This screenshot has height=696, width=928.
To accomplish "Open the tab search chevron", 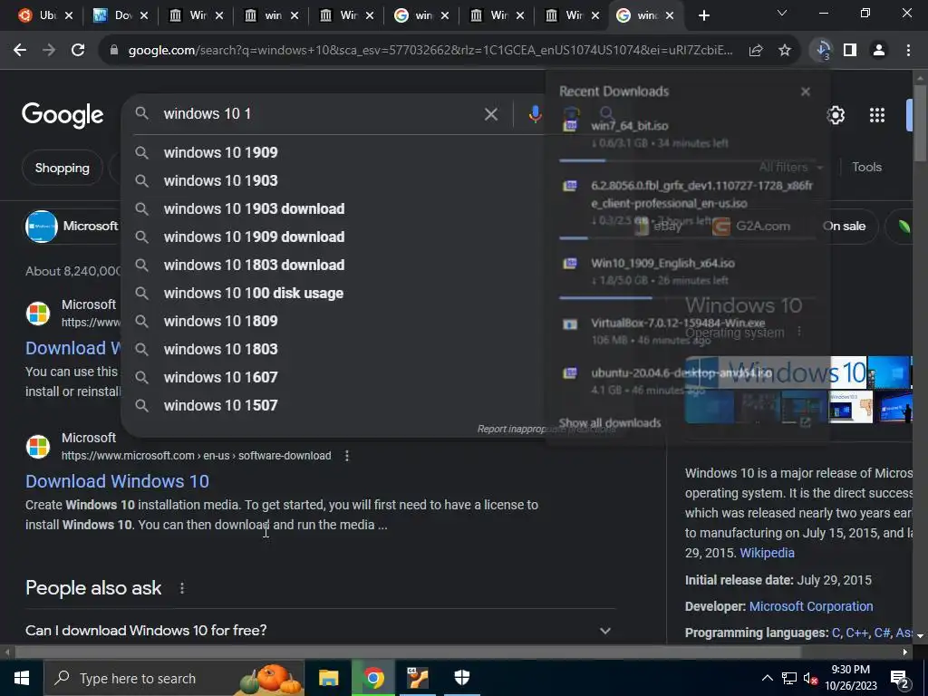I will click(782, 13).
